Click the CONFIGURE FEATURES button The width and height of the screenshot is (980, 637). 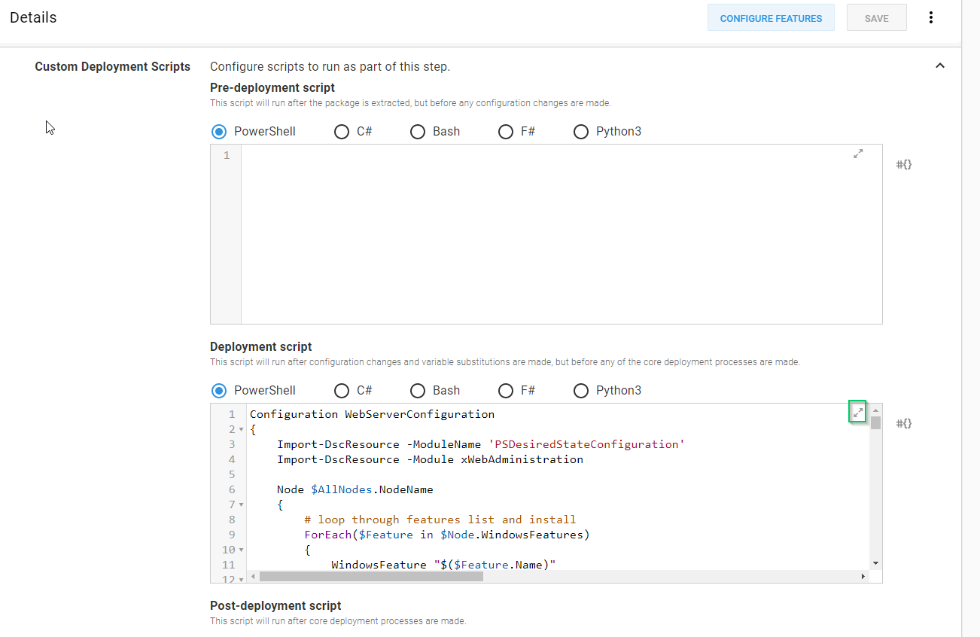(771, 18)
